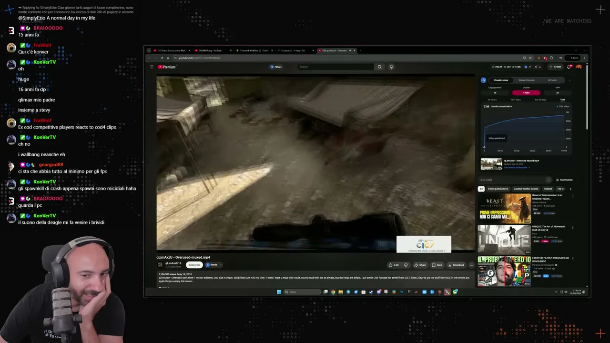Select the 1st 7 days time range

516,100
